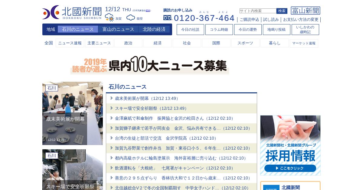
Task: Open 地鳴り投稿 button
Action: (276, 30)
